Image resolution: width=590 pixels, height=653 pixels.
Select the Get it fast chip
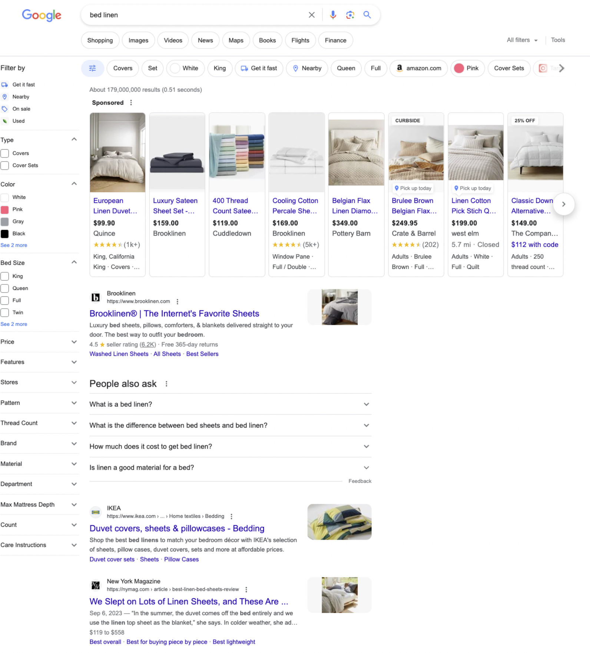259,68
